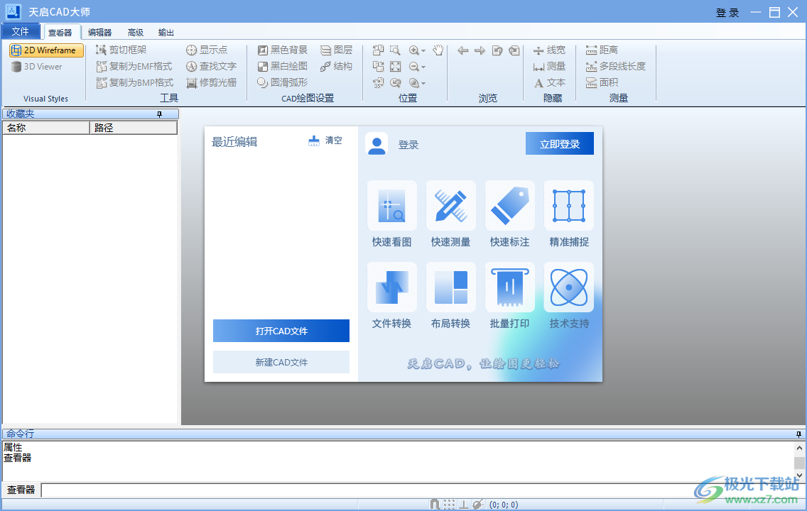Toggle the grid dots status icon

(449, 505)
